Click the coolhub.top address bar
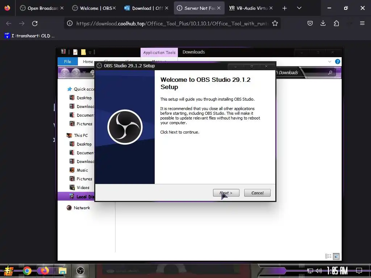The image size is (371, 278). pos(172,23)
